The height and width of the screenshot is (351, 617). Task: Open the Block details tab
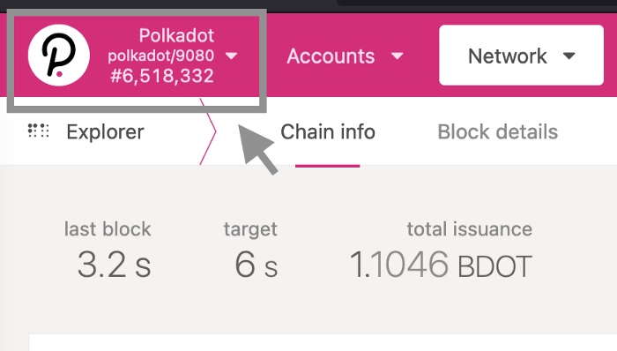[498, 131]
